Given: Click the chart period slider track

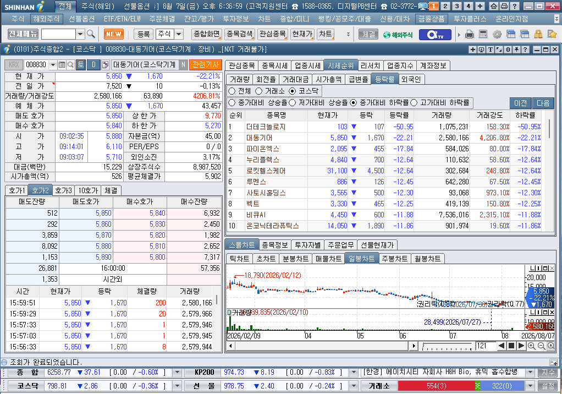Looking at the screenshot, I should point(447,346).
